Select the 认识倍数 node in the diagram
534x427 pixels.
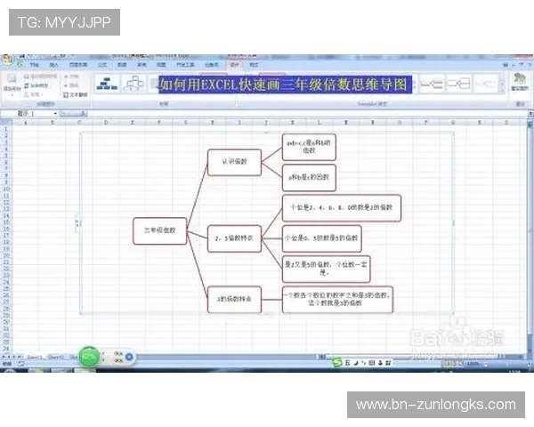234,161
